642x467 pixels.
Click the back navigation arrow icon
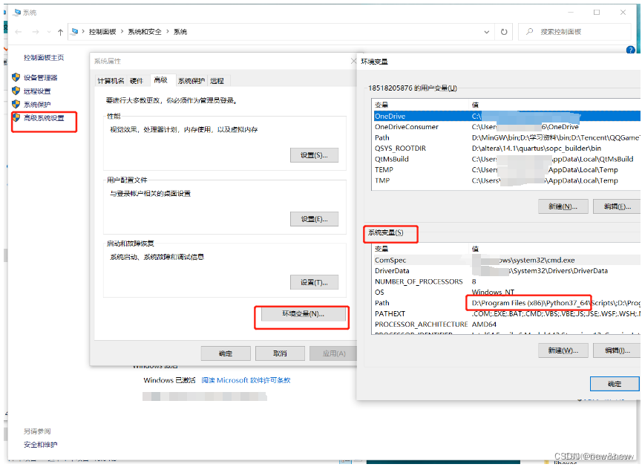[17, 31]
